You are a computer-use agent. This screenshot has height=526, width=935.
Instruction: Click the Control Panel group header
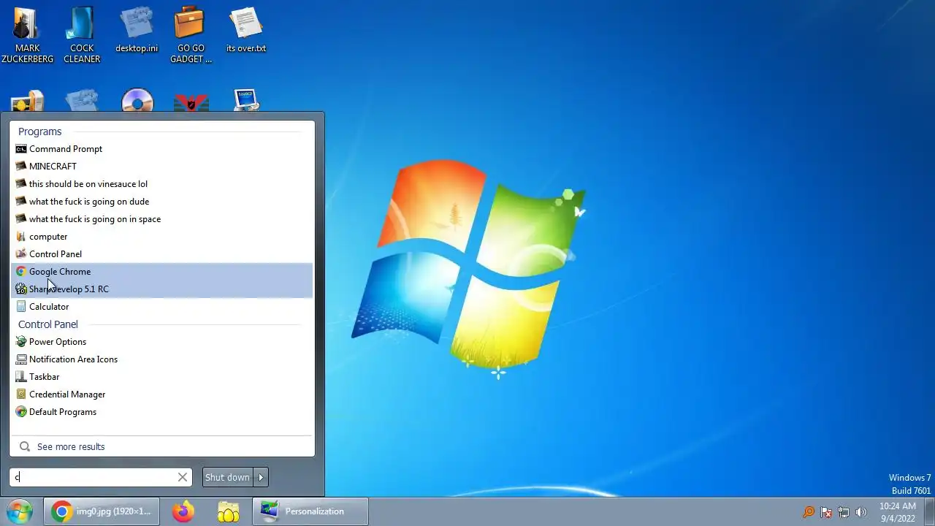tap(48, 324)
